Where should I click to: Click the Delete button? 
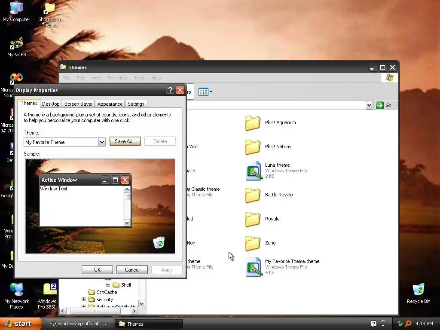[160, 141]
